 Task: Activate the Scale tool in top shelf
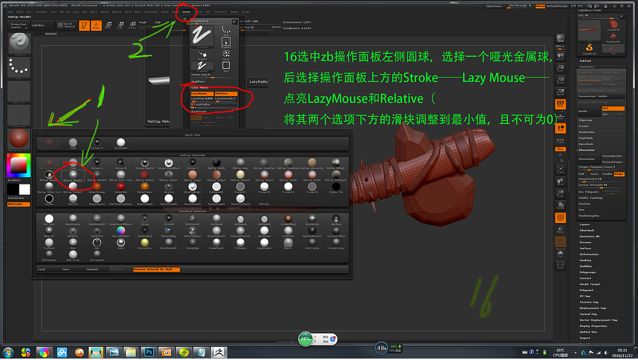pyautogui.click(x=120, y=25)
